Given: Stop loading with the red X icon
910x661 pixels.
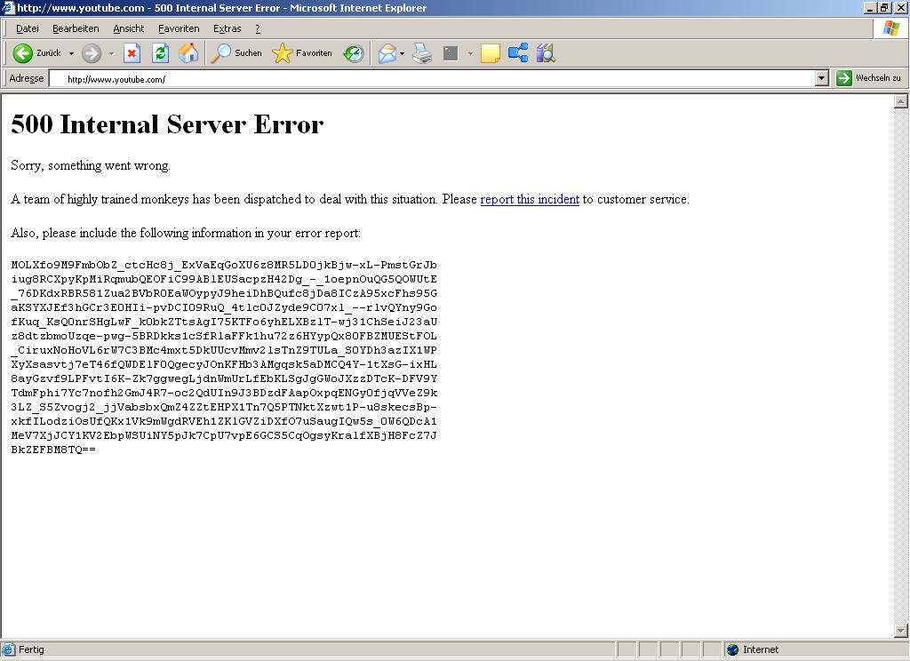Looking at the screenshot, I should 132,53.
